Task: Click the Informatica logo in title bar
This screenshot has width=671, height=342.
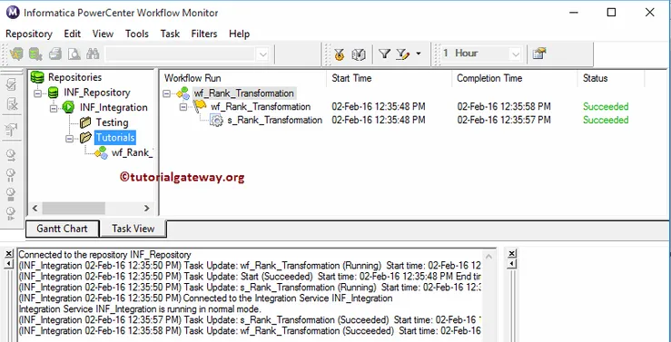Action: (x=13, y=13)
